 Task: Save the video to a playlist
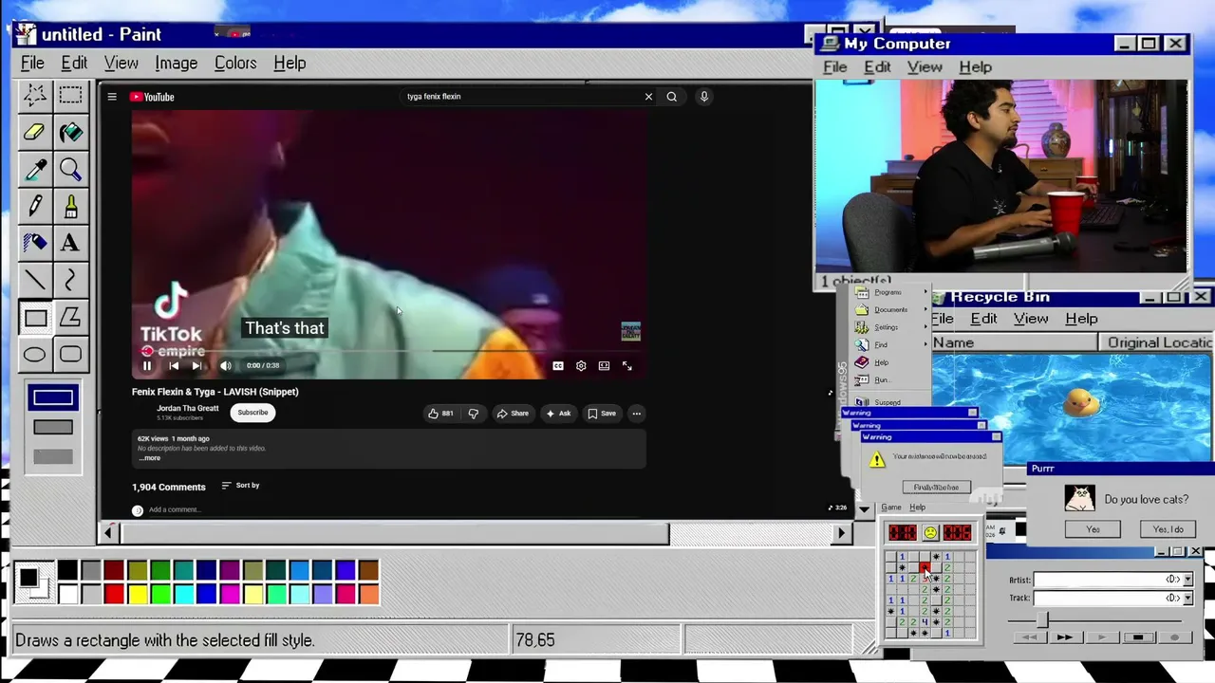[601, 414]
